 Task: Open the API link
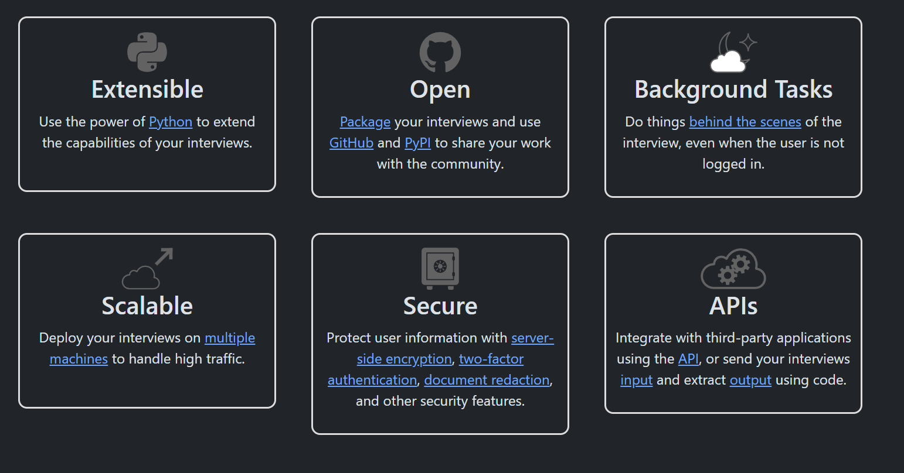pyautogui.click(x=688, y=359)
